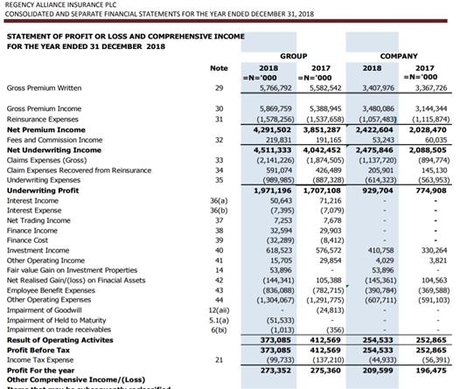Click the Note column header
This screenshot has width=460, height=389.
click(219, 68)
